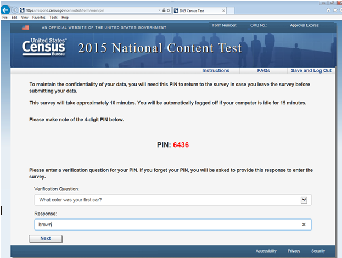Viewport: 342px width, 258px height.
Task: Open the Privacy footer link
Action: pos(294,251)
